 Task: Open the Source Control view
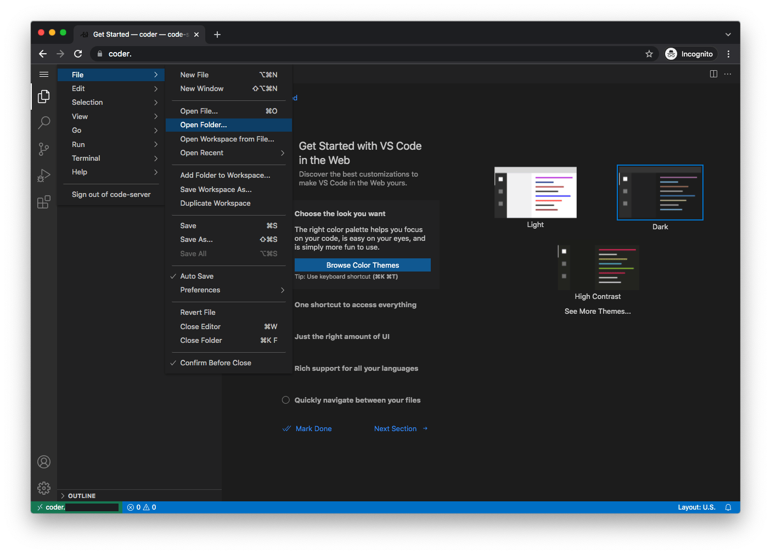pyautogui.click(x=44, y=149)
